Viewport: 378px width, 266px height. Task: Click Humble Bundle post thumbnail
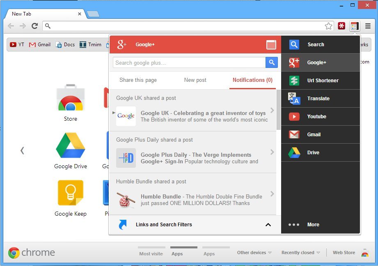click(126, 200)
